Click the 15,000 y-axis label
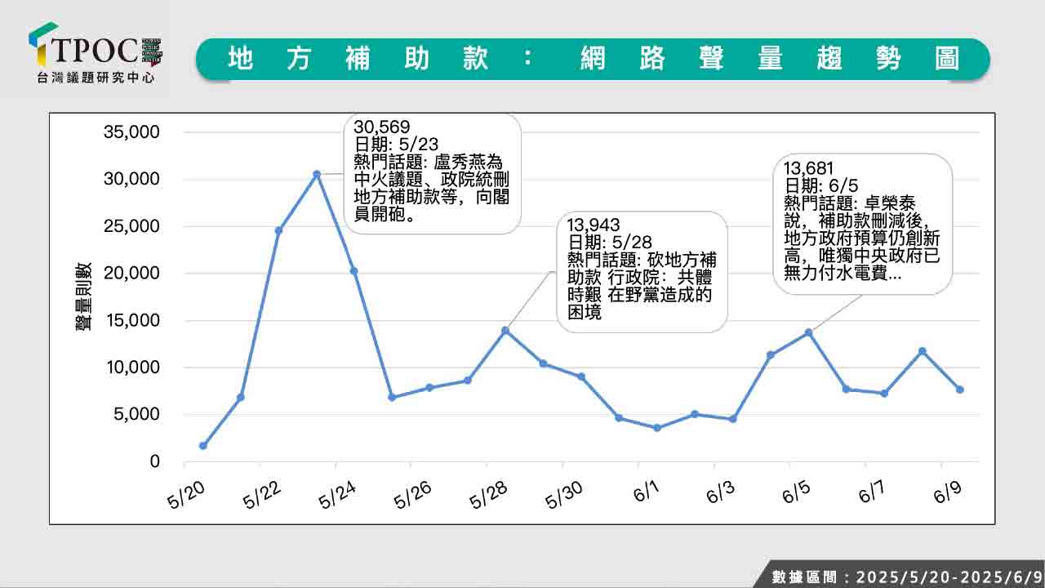Screen dimensions: 1045x588 click(132, 321)
